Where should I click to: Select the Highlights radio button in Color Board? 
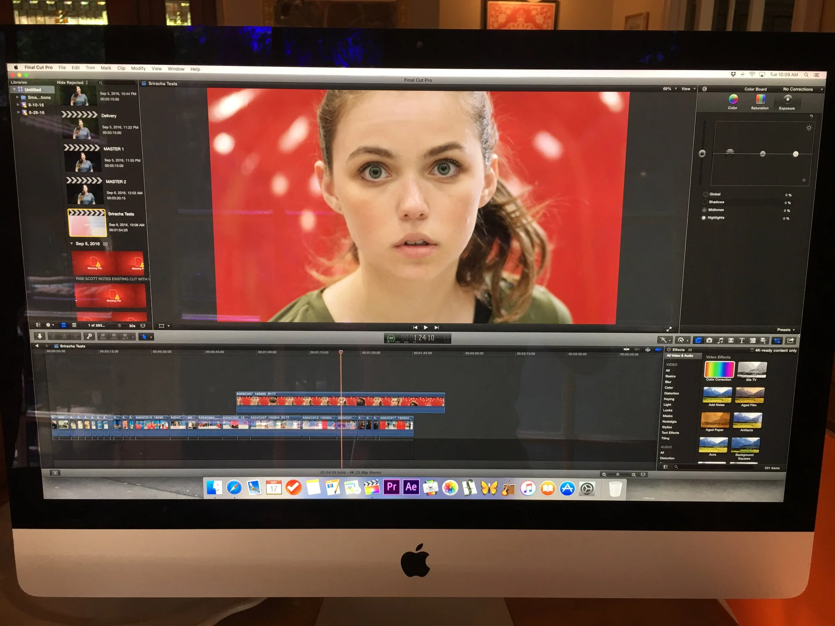(704, 218)
